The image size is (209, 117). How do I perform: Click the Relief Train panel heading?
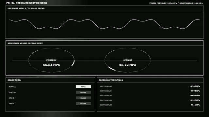[14, 80]
